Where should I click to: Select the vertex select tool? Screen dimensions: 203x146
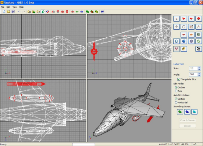tap(176, 19)
